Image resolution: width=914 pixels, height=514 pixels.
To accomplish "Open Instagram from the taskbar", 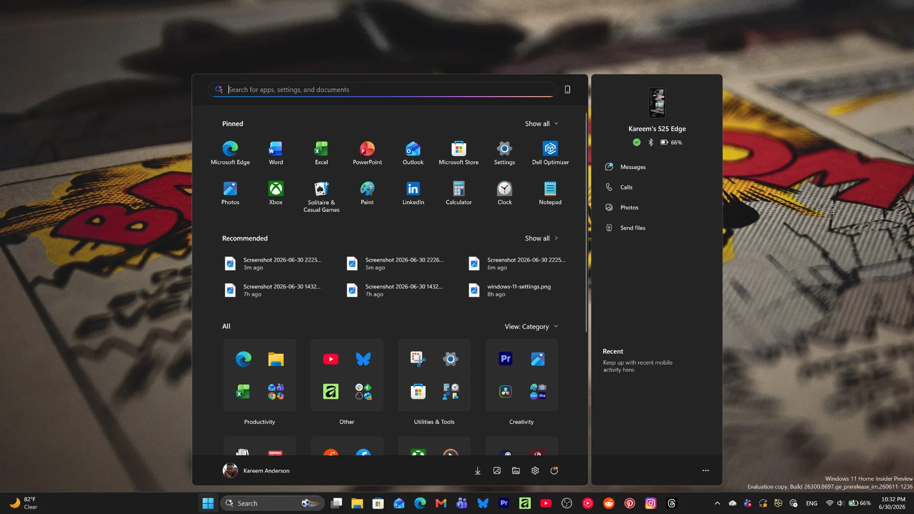I will (x=651, y=503).
